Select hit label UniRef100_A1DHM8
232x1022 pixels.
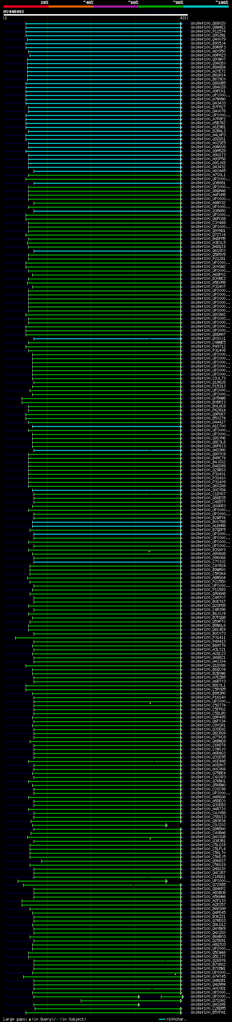[208, 526]
